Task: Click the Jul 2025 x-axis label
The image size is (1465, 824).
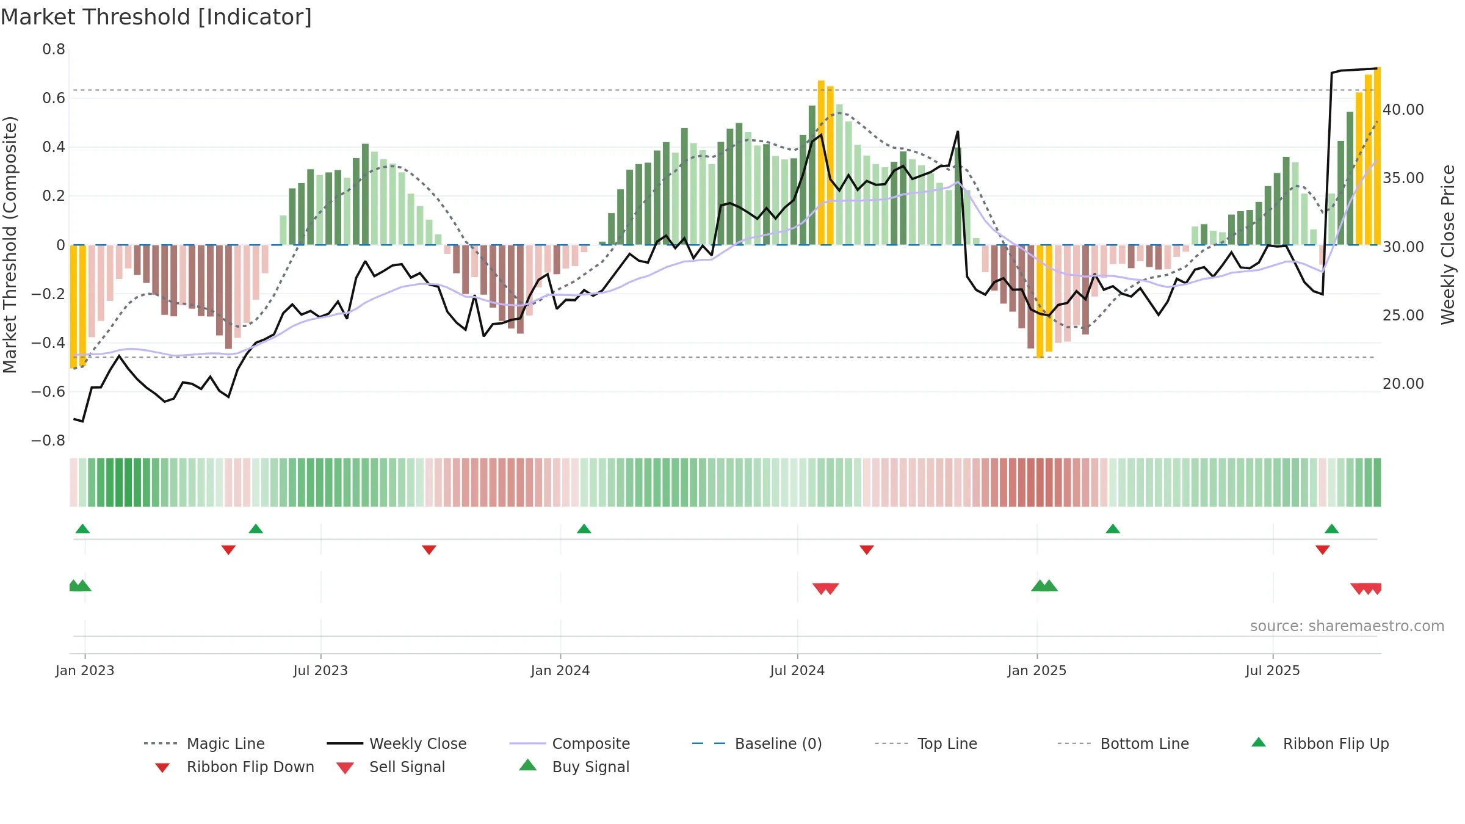Action: [x=1273, y=670]
